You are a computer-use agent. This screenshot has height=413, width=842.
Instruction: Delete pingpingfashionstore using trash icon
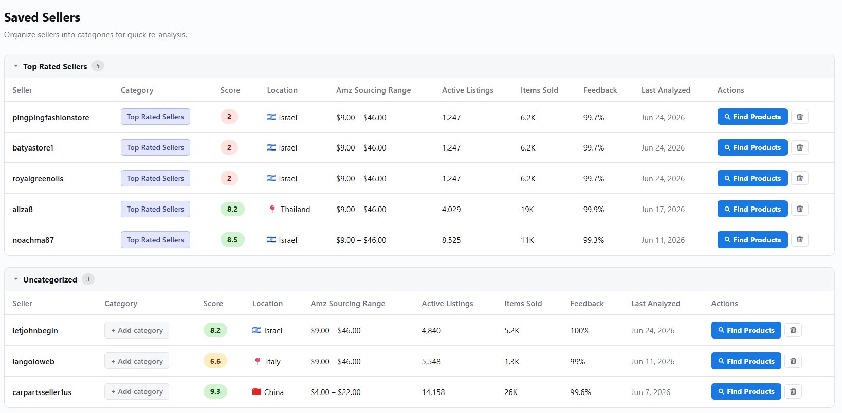[x=799, y=117]
